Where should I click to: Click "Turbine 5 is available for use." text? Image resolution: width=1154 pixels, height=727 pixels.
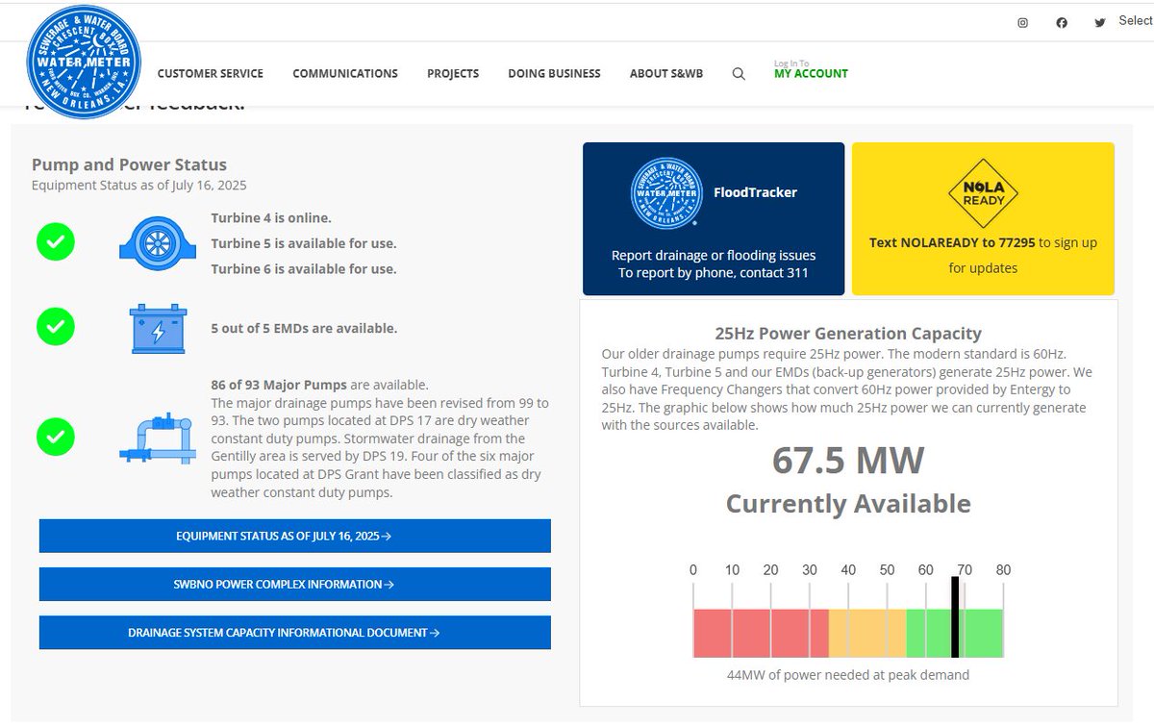pyautogui.click(x=304, y=243)
